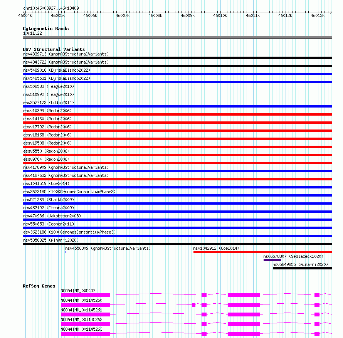Select the extra small exon in NM_001145260
The image size is (343, 338).
pos(193,305)
